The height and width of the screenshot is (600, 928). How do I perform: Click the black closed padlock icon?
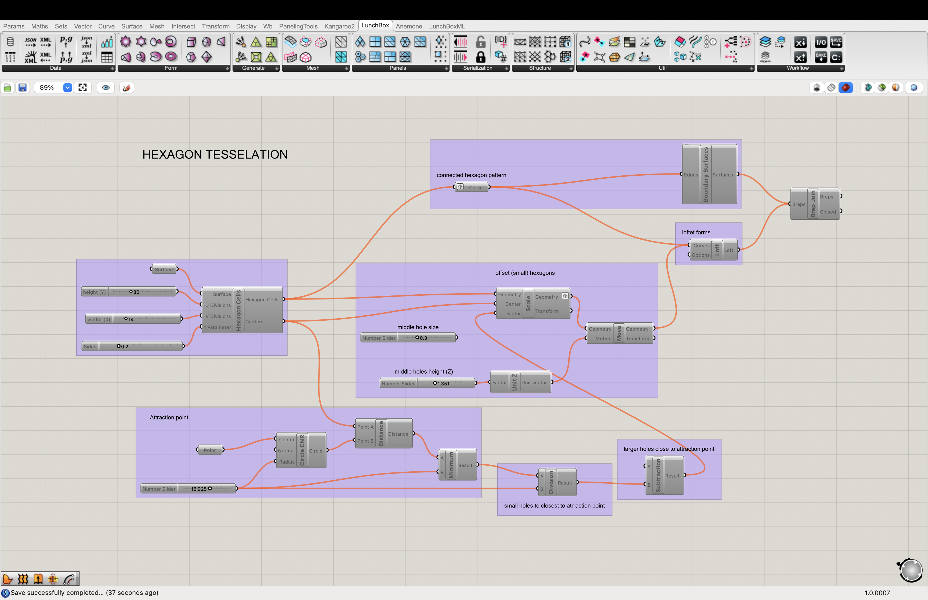coord(481,57)
